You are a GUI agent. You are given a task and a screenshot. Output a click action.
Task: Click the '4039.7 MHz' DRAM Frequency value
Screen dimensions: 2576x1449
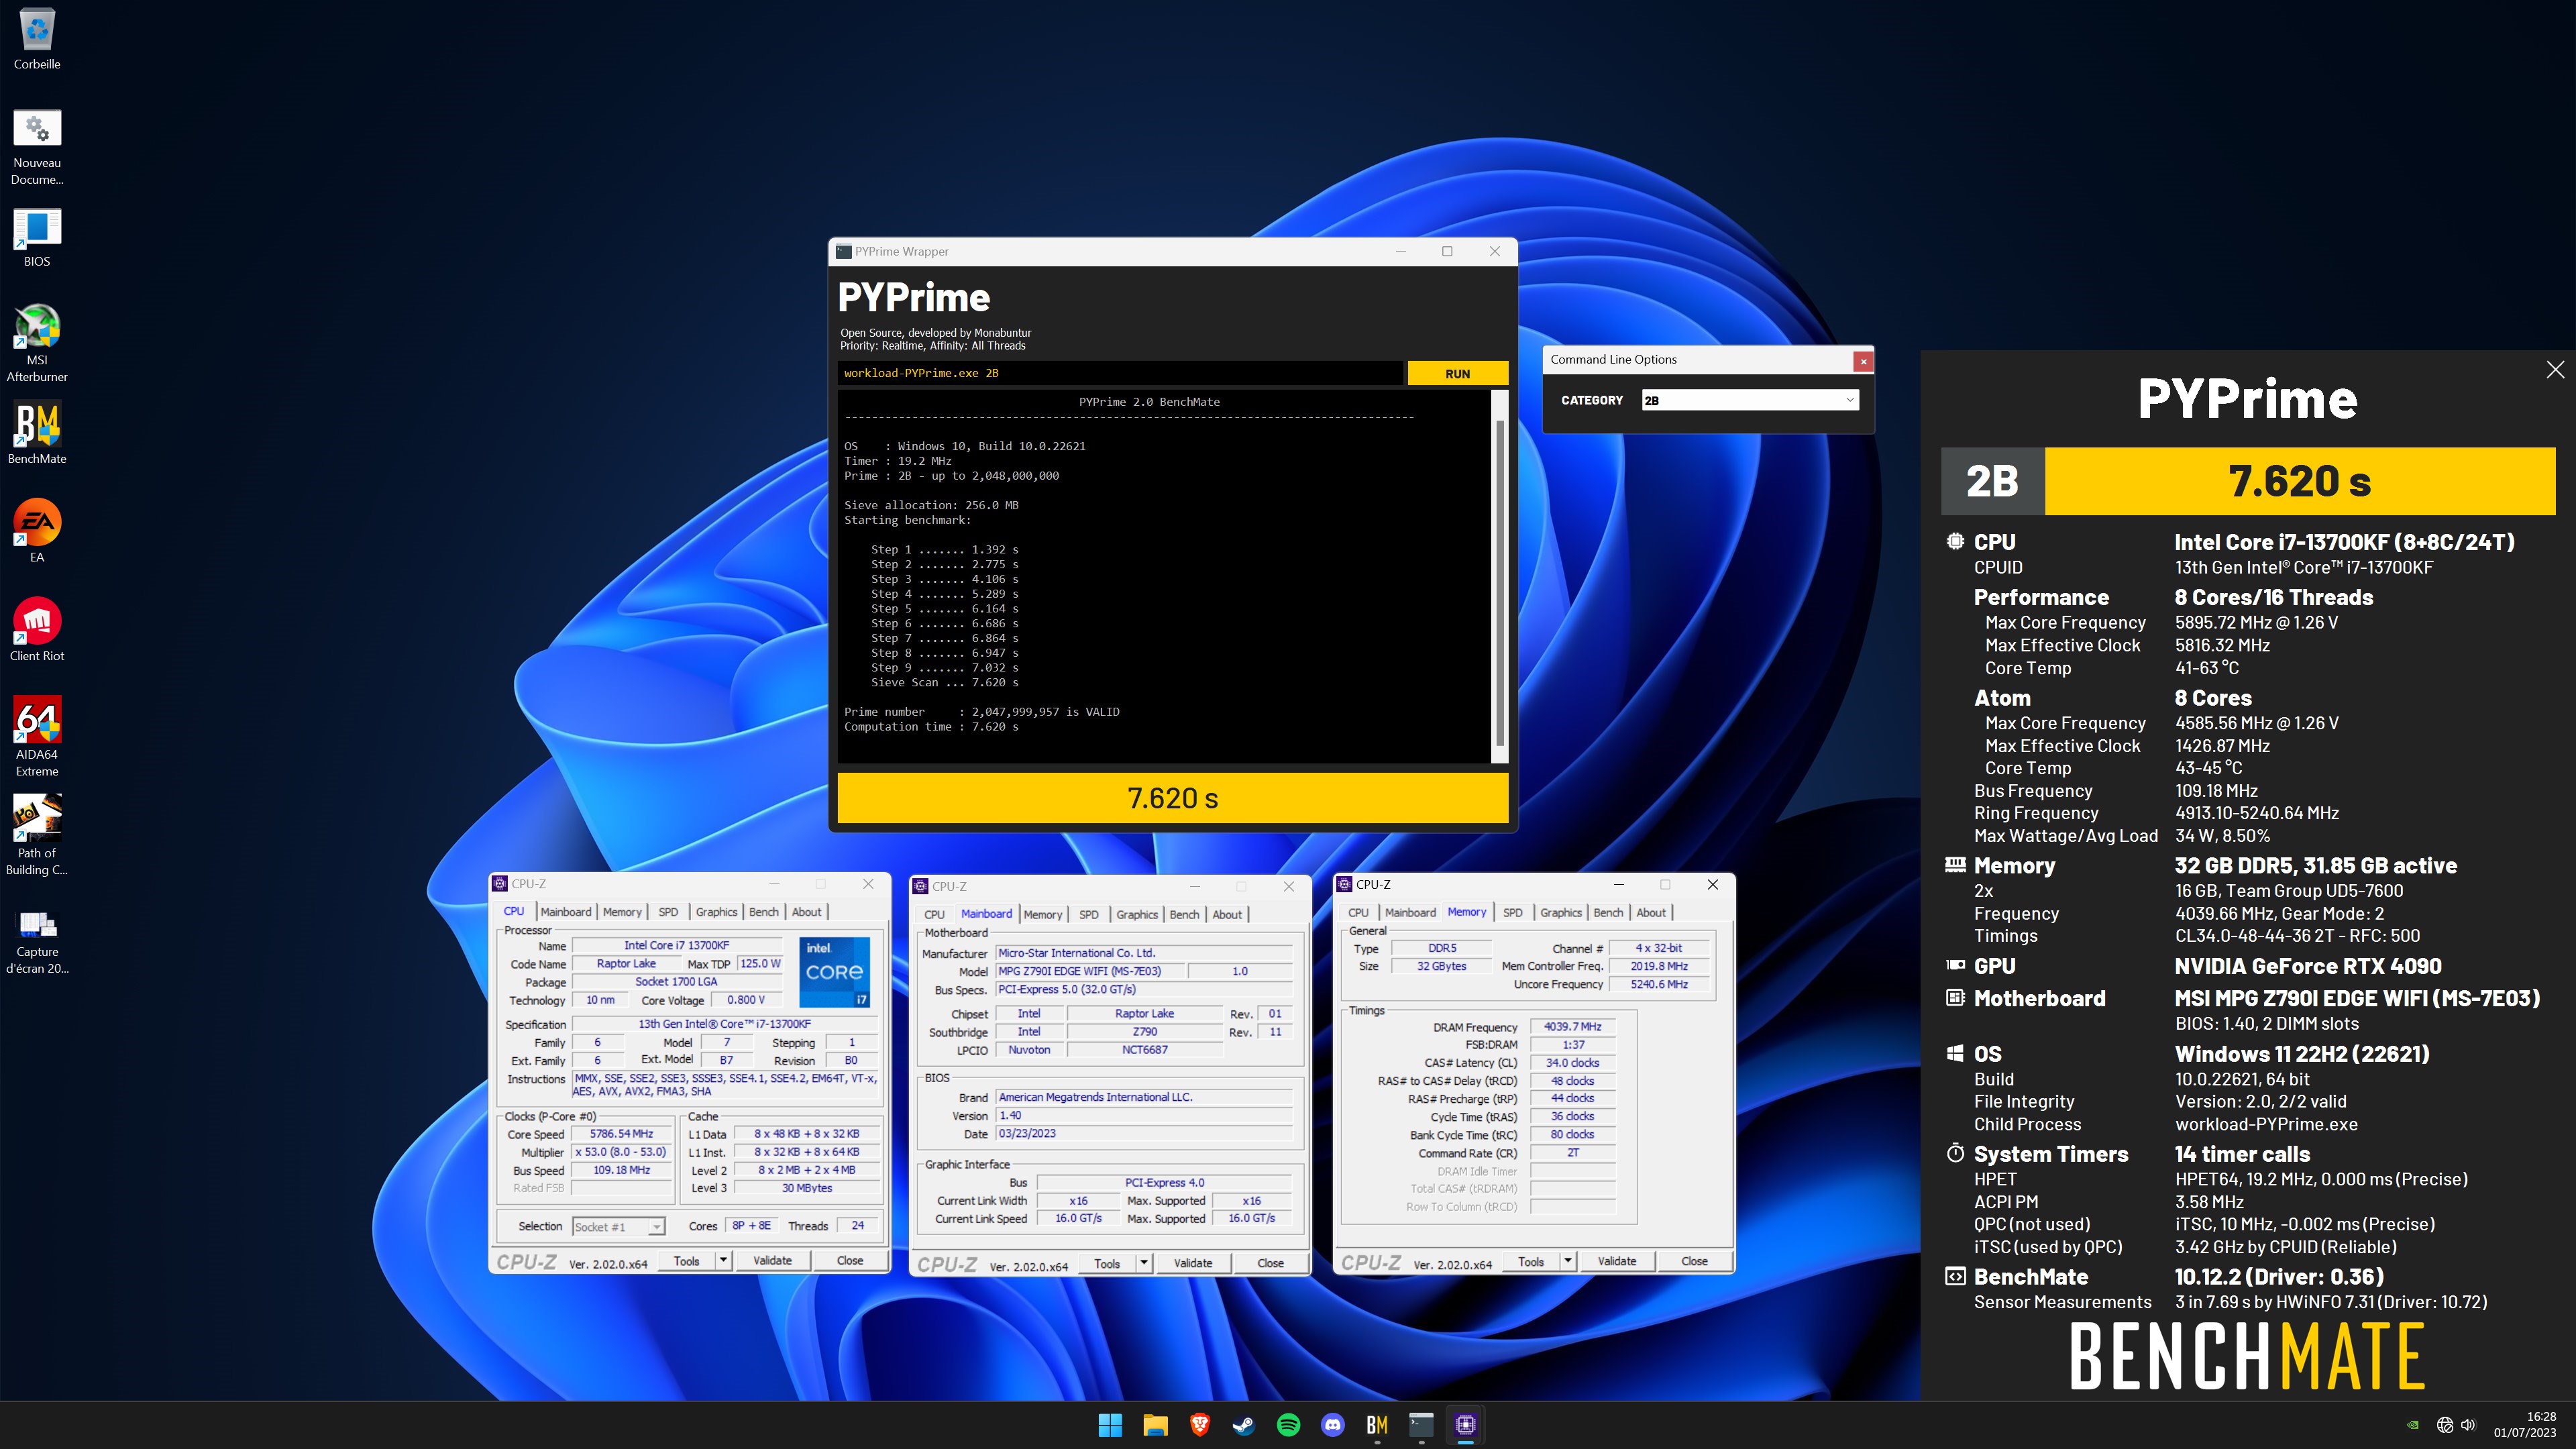click(x=1572, y=1027)
